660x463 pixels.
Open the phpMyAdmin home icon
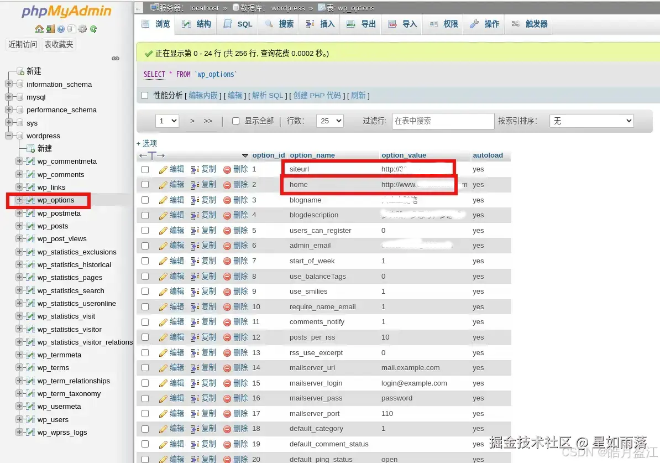coord(39,29)
